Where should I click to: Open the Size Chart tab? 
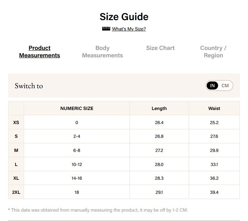point(160,48)
